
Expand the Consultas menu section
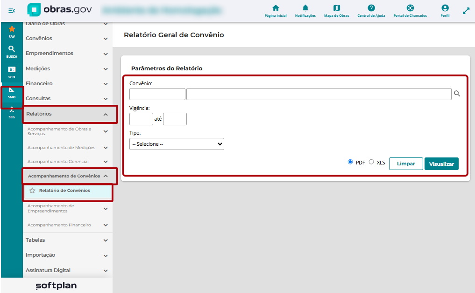tap(67, 98)
